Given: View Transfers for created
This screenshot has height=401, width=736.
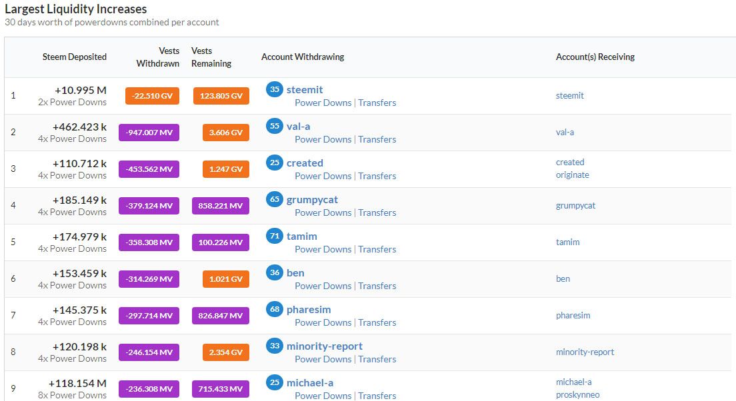Looking at the screenshot, I should 377,176.
